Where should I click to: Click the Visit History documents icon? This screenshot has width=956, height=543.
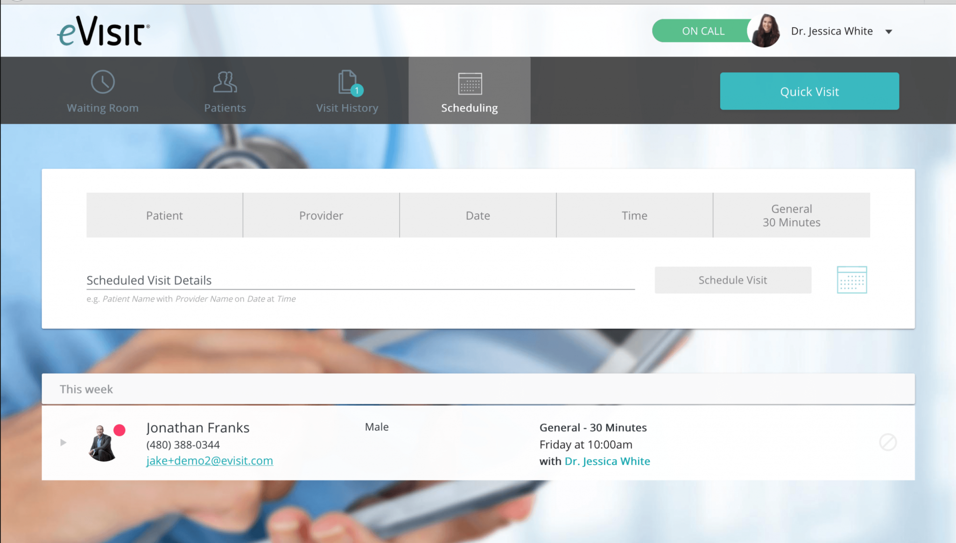347,82
